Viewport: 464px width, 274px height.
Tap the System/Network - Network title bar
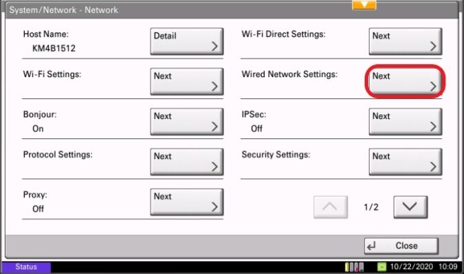(232, 10)
